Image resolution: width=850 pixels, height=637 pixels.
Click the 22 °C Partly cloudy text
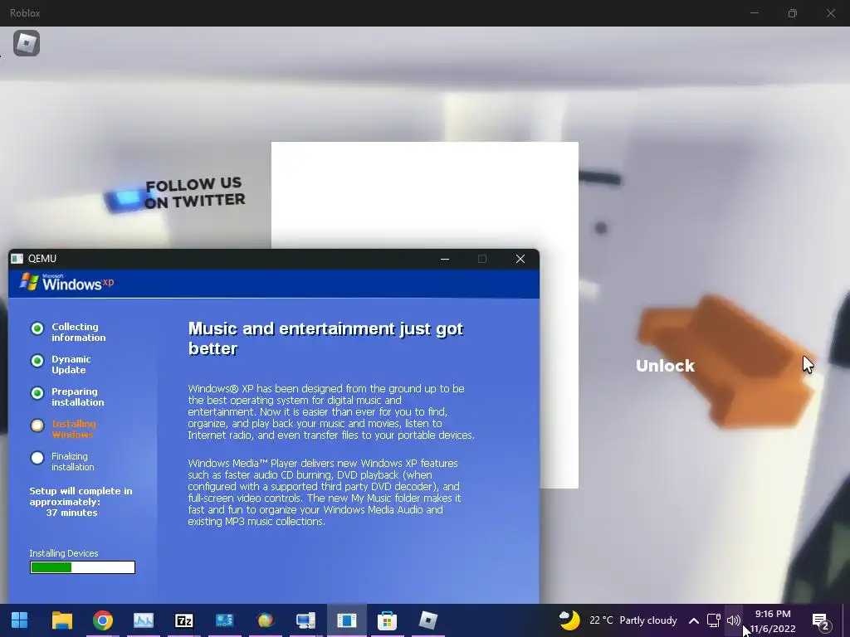pyautogui.click(x=633, y=620)
